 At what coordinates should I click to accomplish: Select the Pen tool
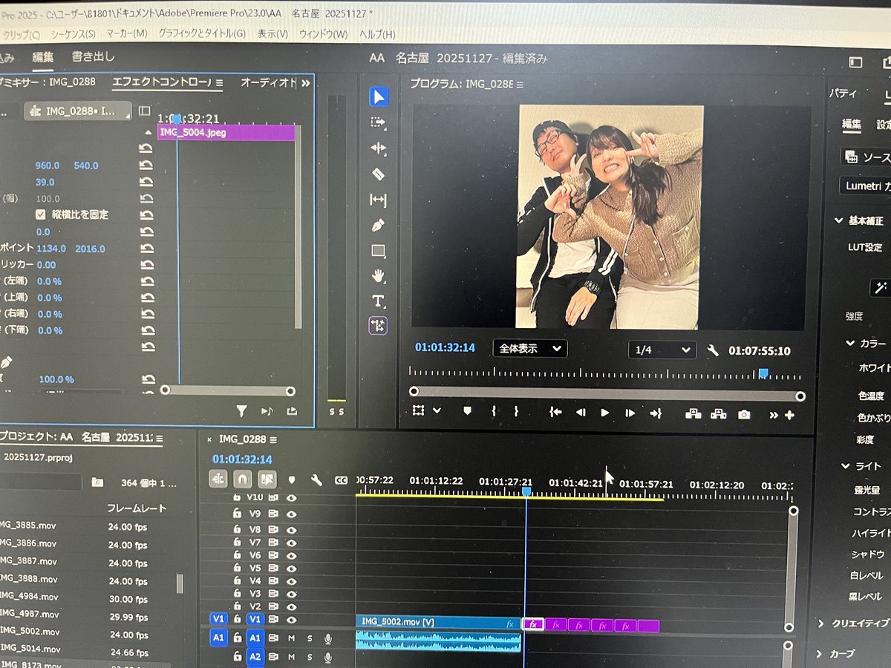pyautogui.click(x=379, y=224)
